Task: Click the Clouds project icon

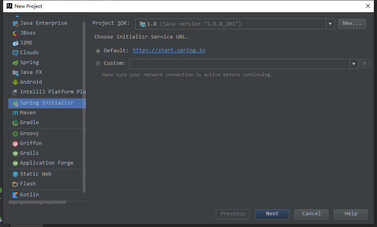Action: click(15, 53)
